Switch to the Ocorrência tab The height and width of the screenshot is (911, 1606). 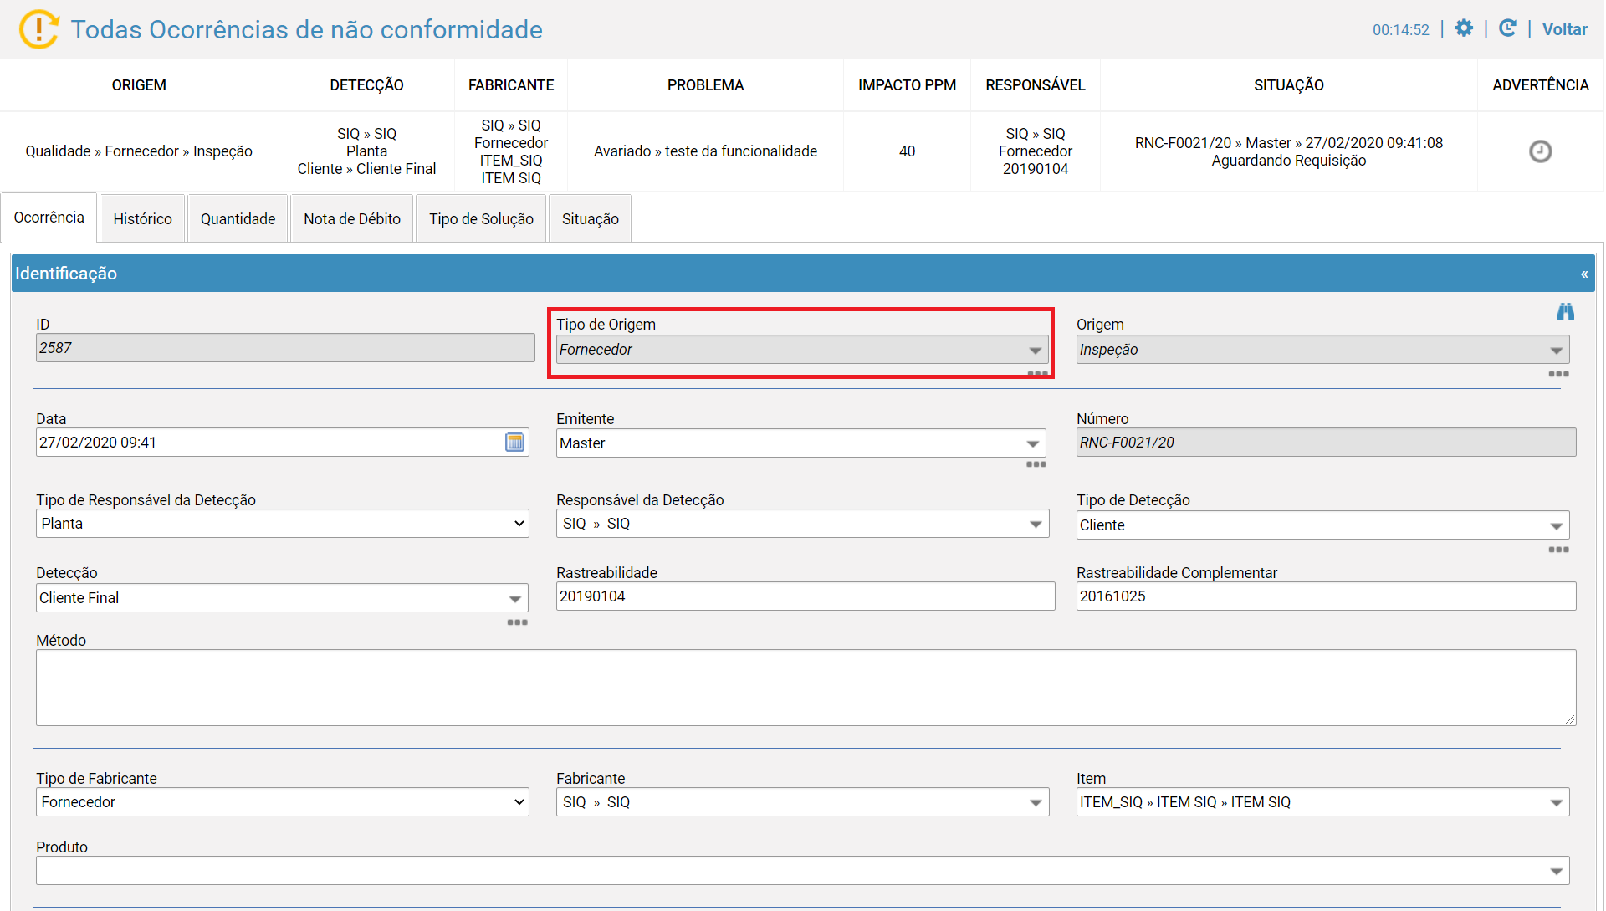pyautogui.click(x=49, y=218)
